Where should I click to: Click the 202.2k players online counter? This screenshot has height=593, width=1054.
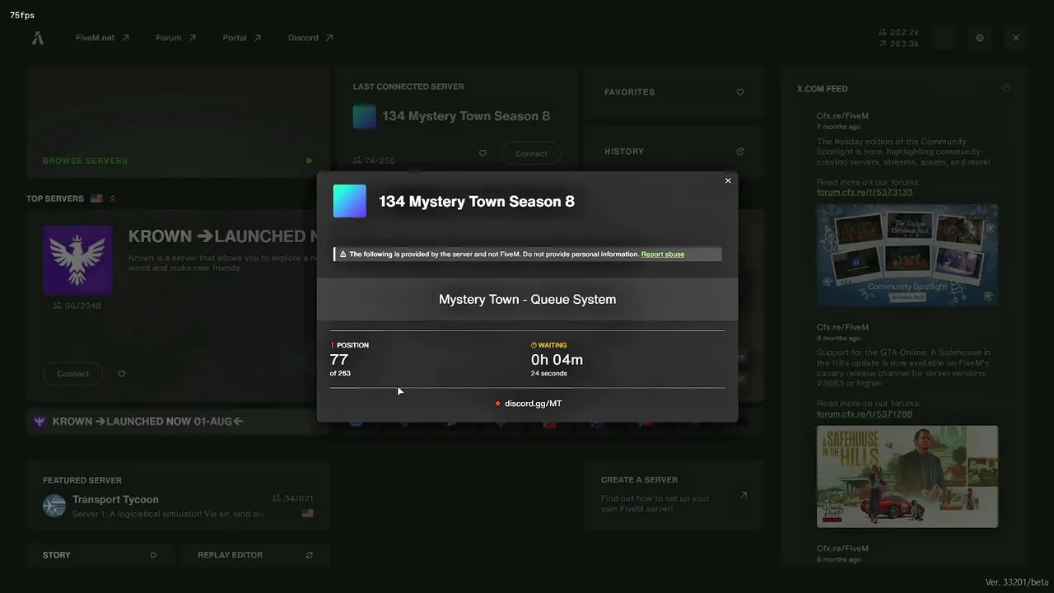coord(898,33)
